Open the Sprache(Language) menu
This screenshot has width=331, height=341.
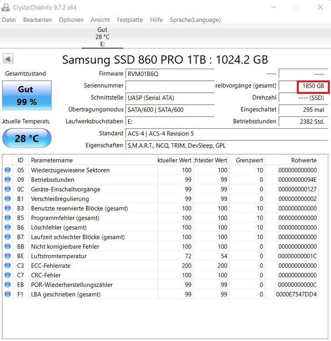[x=195, y=20]
